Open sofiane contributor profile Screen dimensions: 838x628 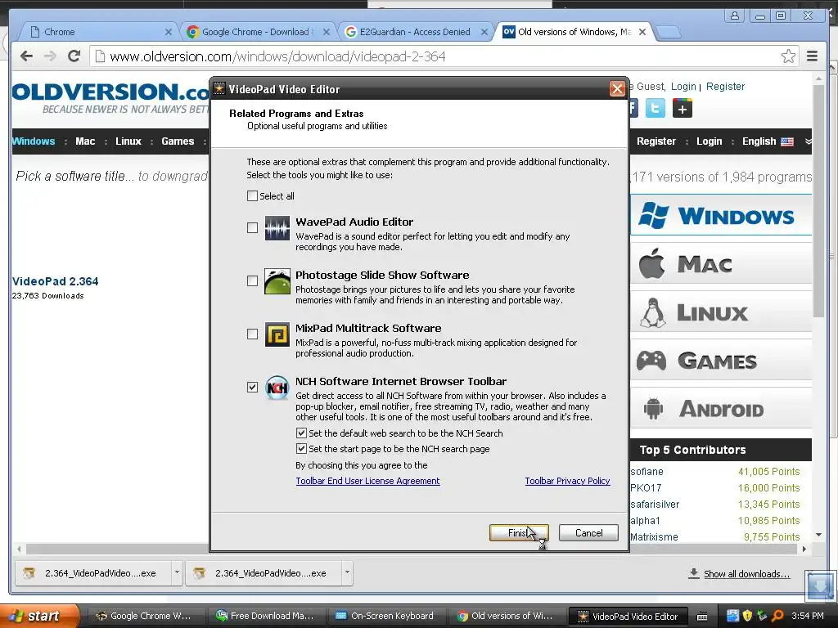tap(647, 472)
